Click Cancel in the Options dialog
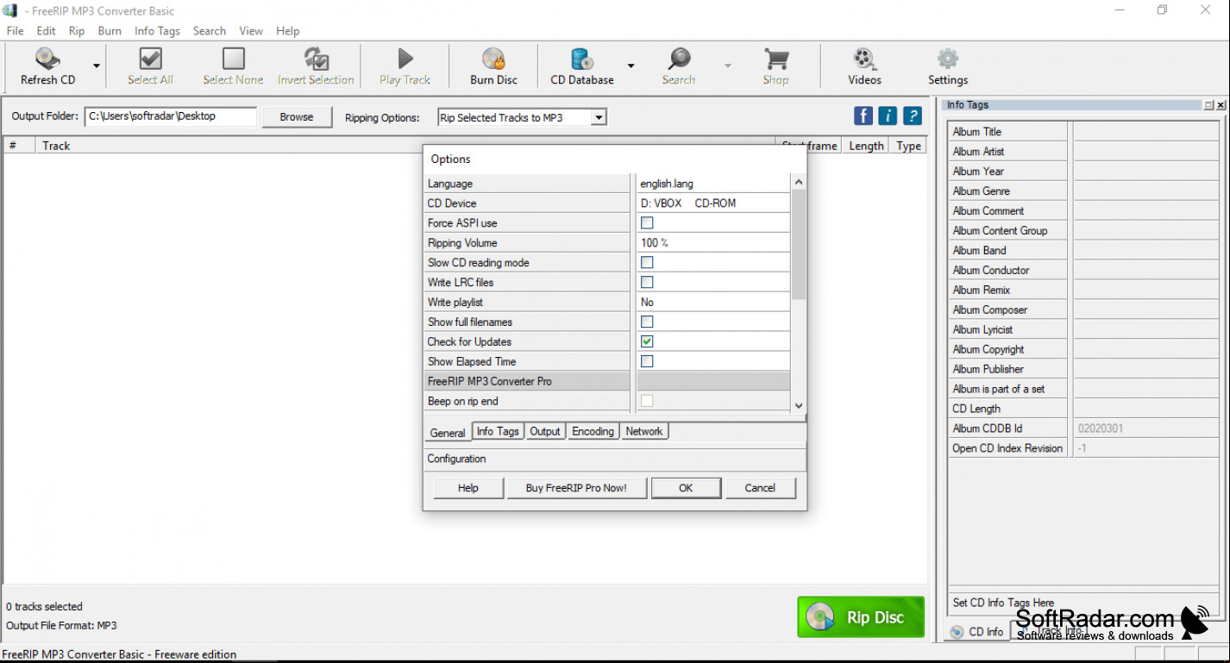This screenshot has width=1230, height=663. pyautogui.click(x=760, y=488)
